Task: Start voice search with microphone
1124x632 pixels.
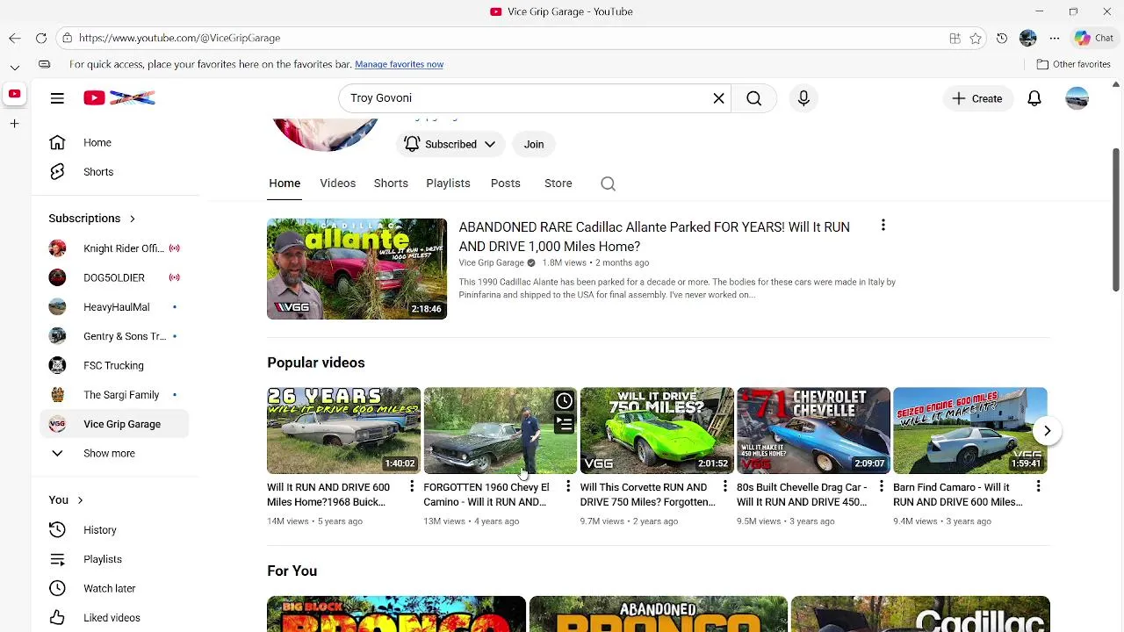Action: [x=803, y=98]
